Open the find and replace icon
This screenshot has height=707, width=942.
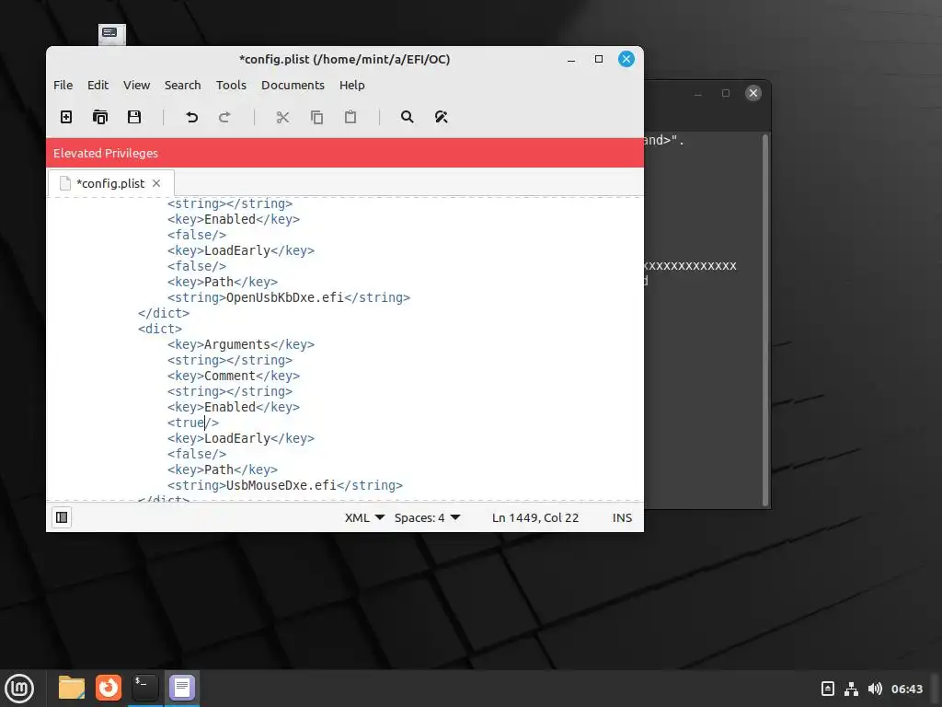[441, 117]
